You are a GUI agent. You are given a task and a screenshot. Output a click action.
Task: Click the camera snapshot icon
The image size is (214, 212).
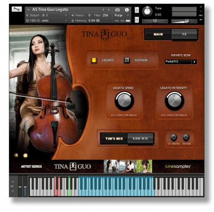117,10
